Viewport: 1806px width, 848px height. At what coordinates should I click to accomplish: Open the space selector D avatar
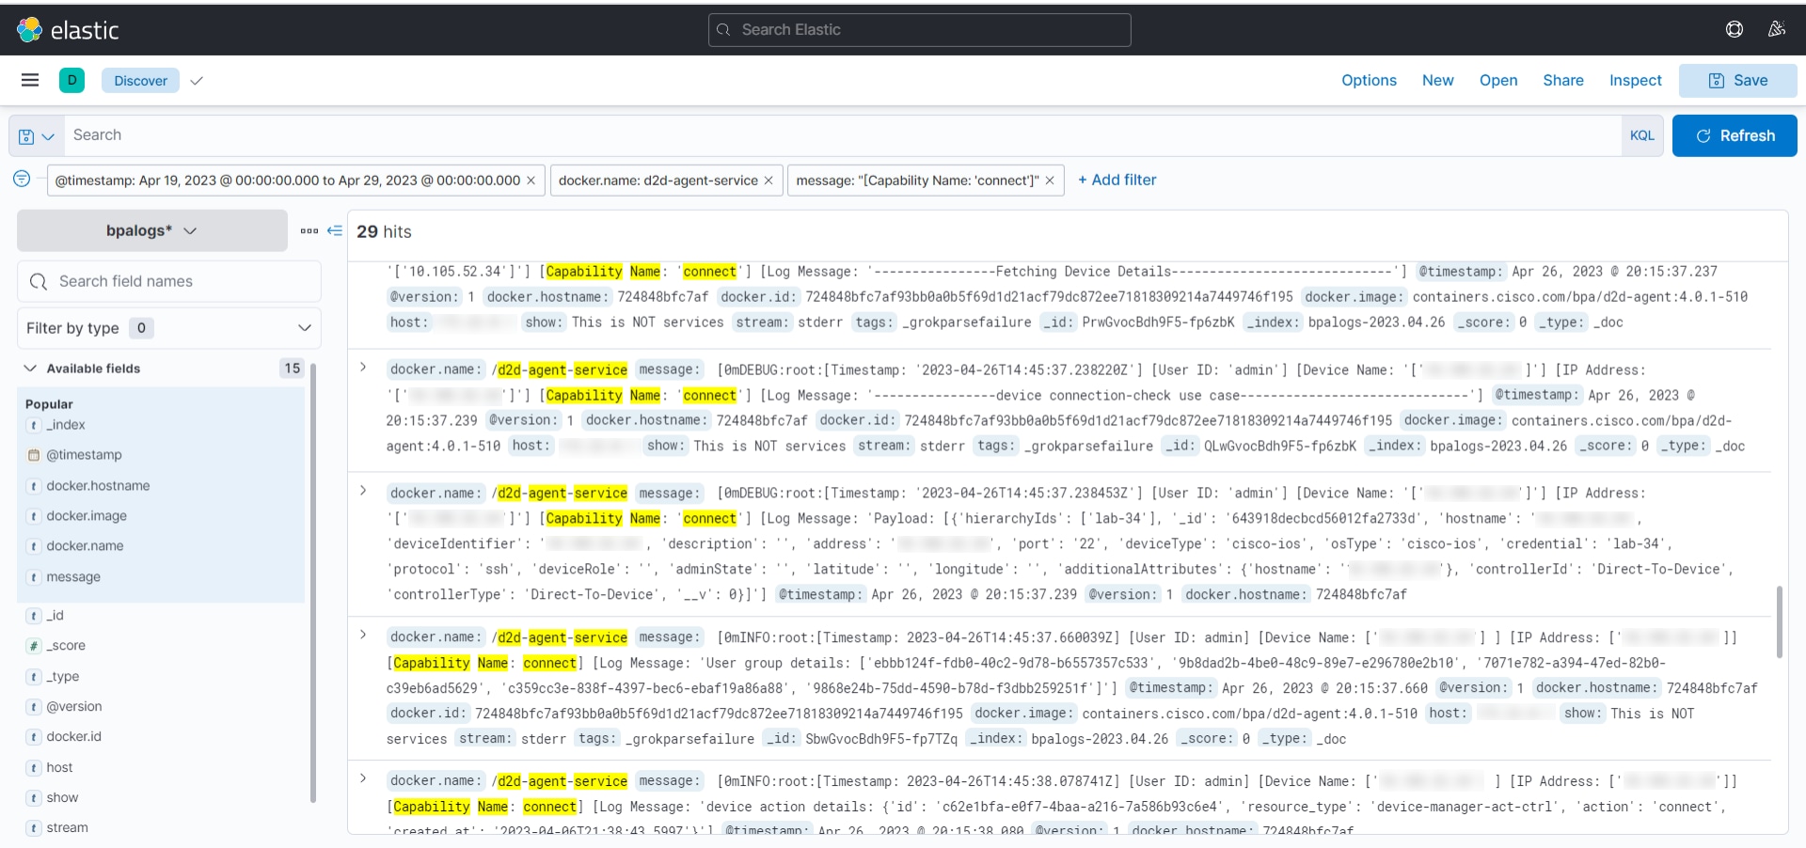(x=71, y=80)
